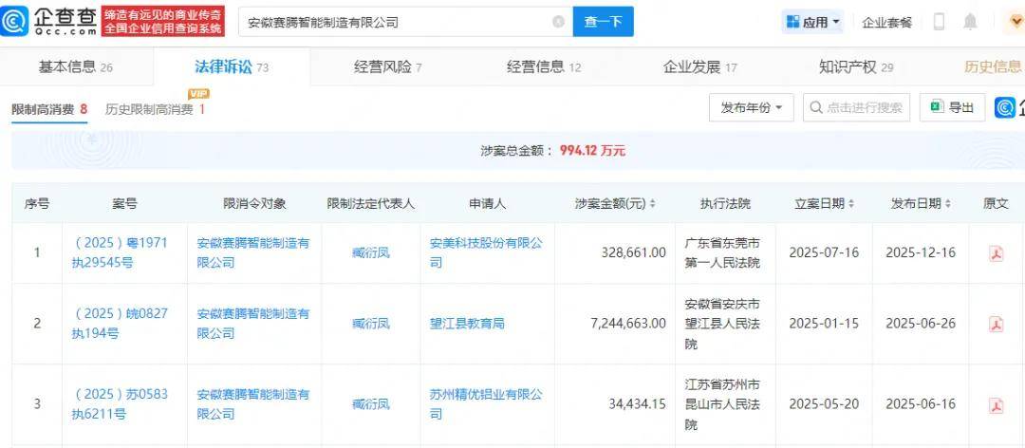Sort by 发布日期 column
The height and width of the screenshot is (448, 1025).
coord(946,204)
